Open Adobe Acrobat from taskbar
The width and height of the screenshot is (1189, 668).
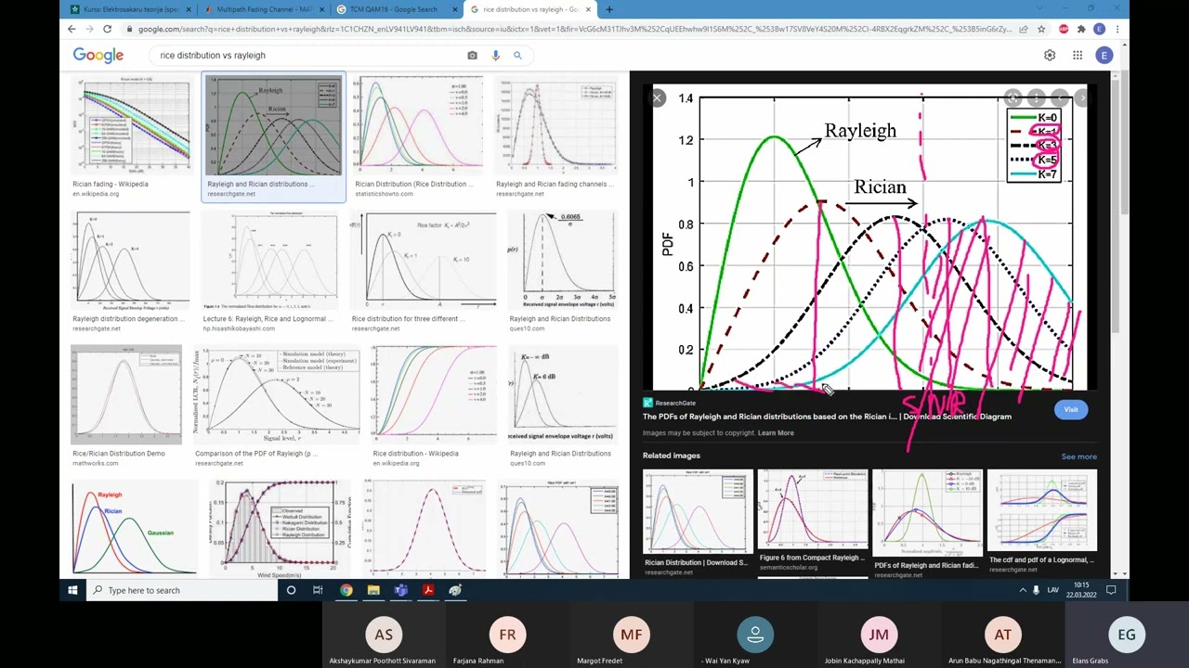coord(428,590)
